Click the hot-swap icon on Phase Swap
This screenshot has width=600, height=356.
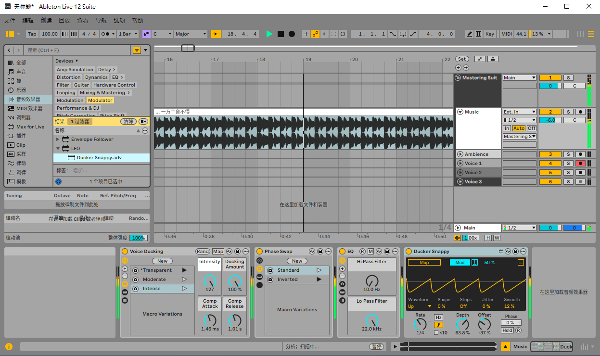312,252
